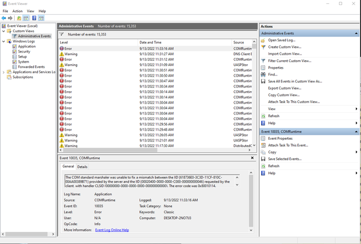Click the blue Help toolbar icon
Viewport: 361px width, 244px height.
(34, 18)
